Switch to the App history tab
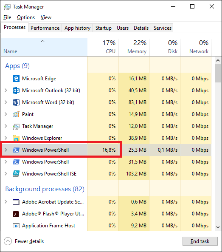222x252 pixels. tap(77, 28)
